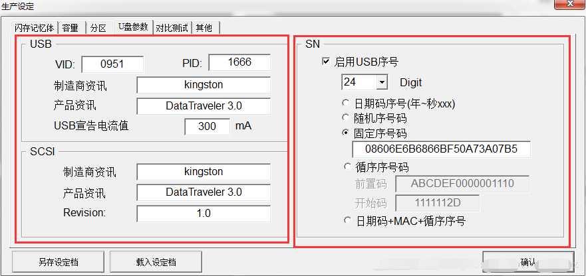Click the PID field containing 1666

tap(239, 62)
